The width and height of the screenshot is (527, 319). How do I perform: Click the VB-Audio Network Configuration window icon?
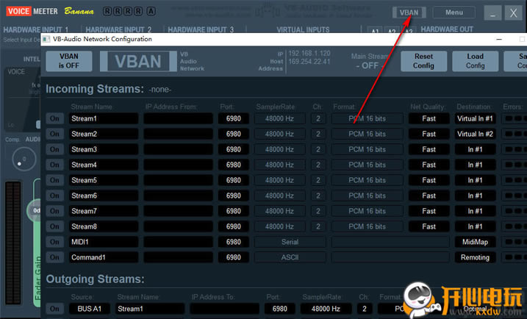46,39
